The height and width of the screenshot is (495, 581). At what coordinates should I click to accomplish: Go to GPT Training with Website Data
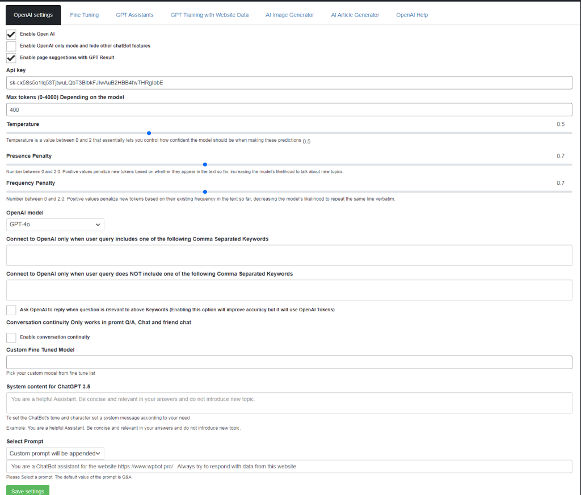click(209, 15)
